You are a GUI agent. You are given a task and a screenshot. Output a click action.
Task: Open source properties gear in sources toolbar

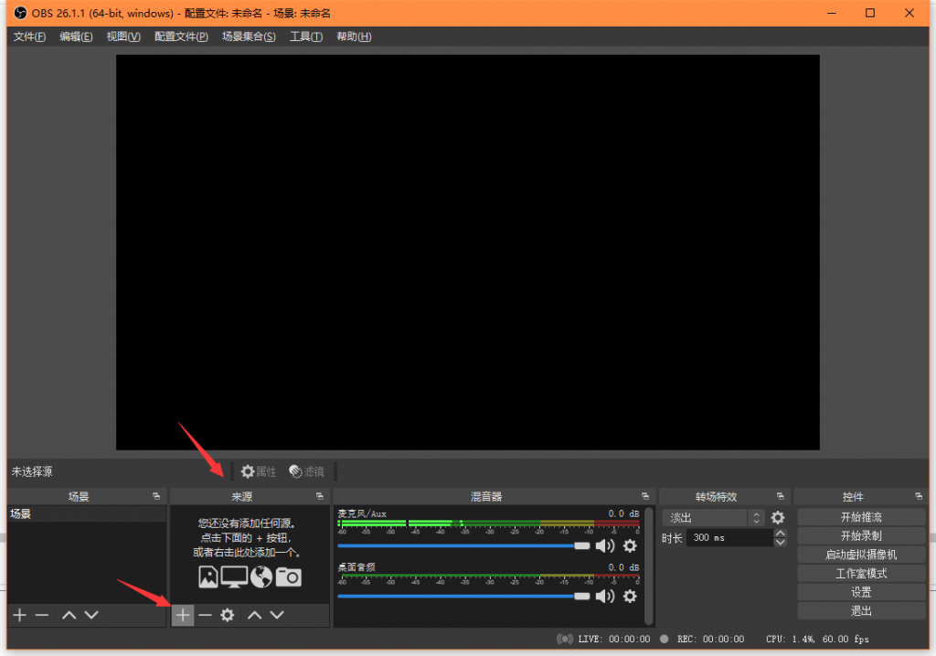pos(227,615)
